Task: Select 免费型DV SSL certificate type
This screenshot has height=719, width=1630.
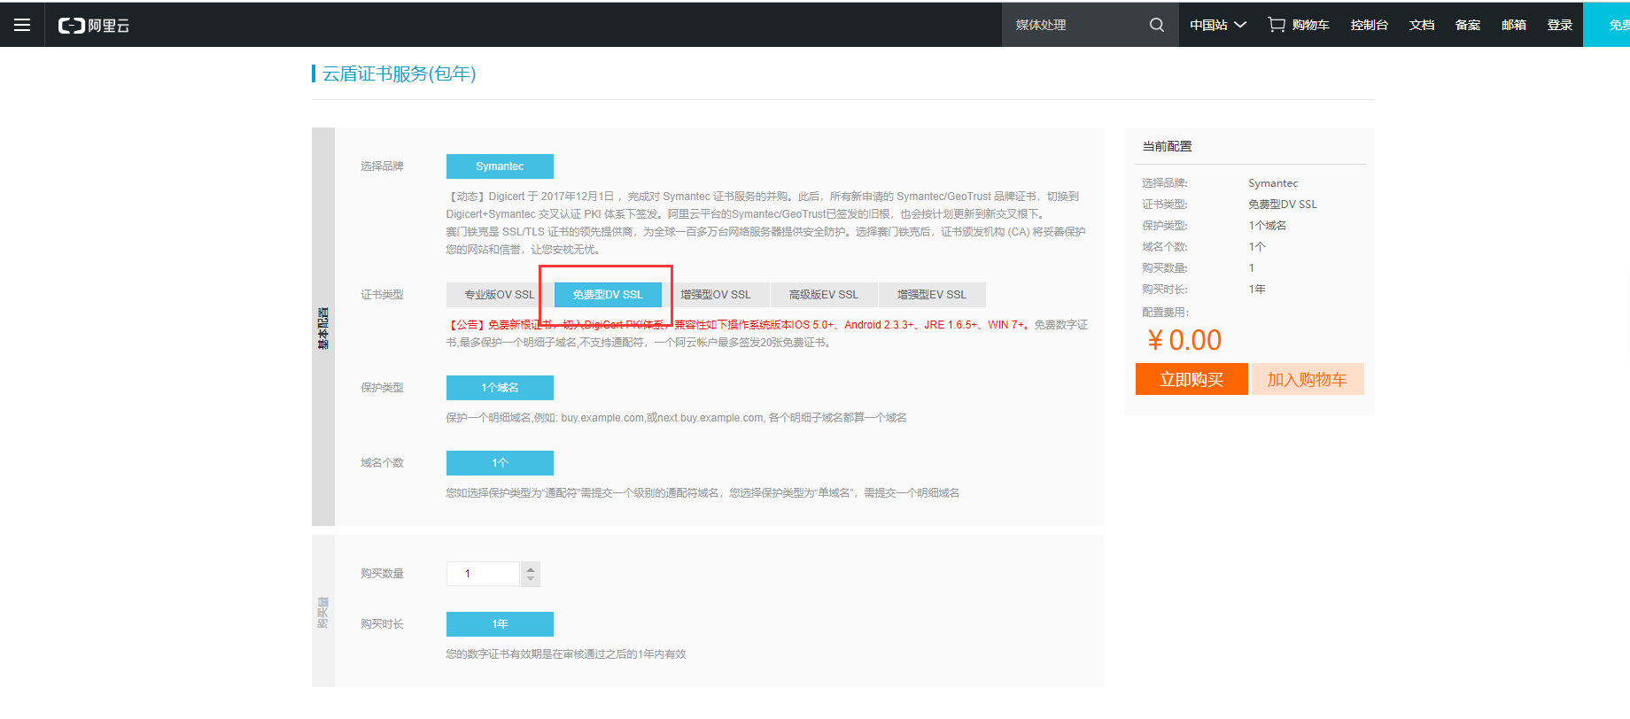Action: [608, 295]
